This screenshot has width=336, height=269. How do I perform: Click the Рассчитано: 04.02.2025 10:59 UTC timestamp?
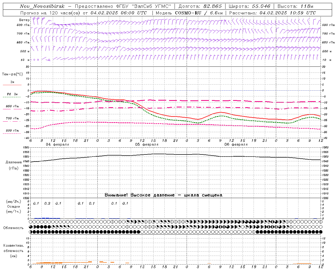tap(272, 13)
